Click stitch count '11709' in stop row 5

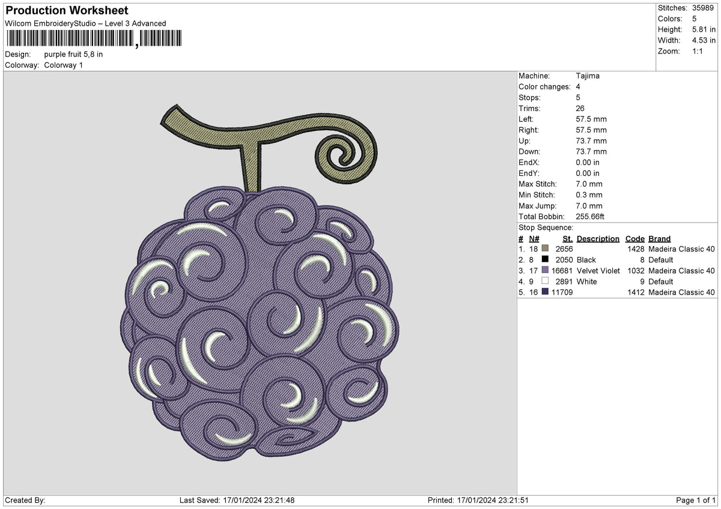click(562, 292)
